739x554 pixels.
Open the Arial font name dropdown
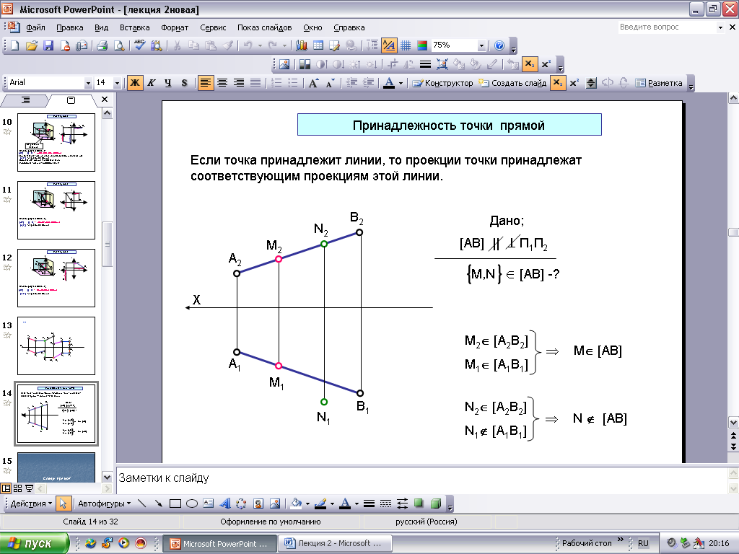click(87, 84)
